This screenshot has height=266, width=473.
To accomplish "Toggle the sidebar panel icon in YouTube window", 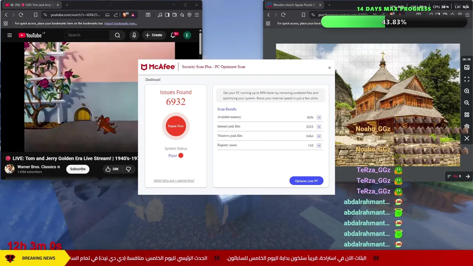I will pyautogui.click(x=167, y=15).
